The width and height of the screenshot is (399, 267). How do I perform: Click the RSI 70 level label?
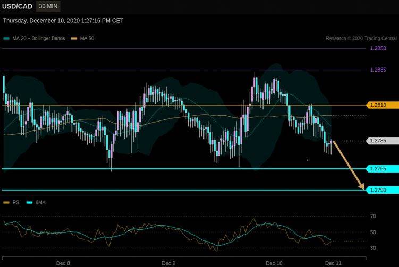point(373,216)
